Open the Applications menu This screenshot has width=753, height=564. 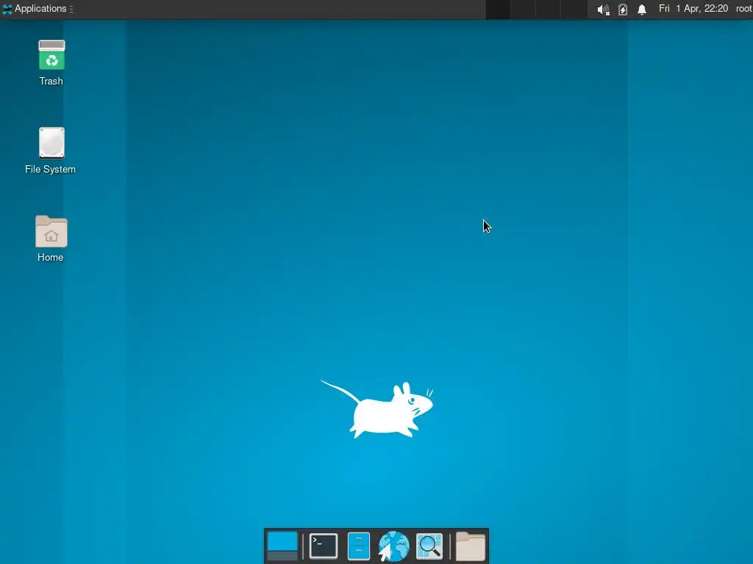pos(38,9)
